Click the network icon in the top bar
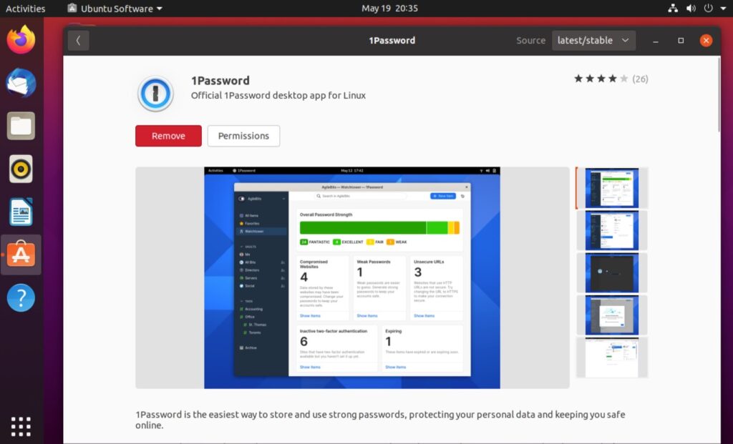The width and height of the screenshot is (733, 444). (x=673, y=9)
